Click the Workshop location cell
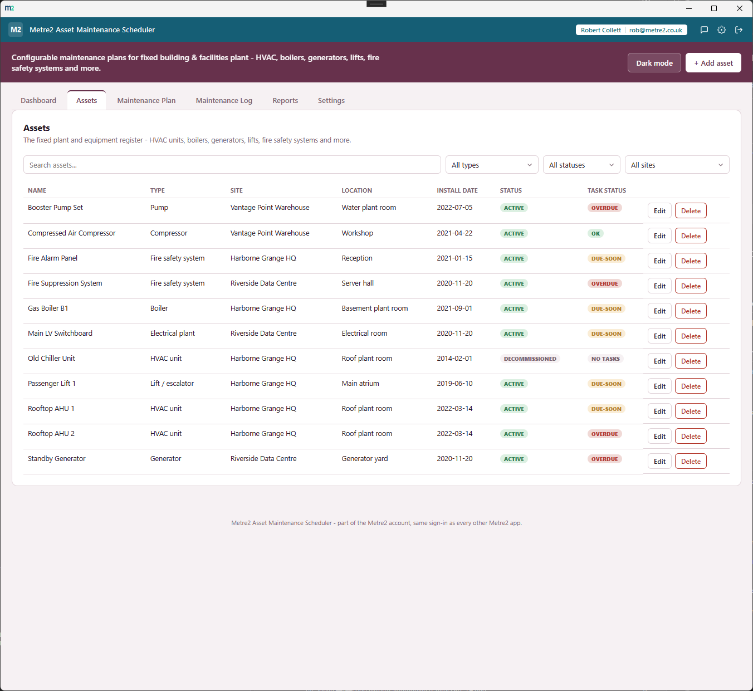Image resolution: width=753 pixels, height=691 pixels. tap(358, 233)
